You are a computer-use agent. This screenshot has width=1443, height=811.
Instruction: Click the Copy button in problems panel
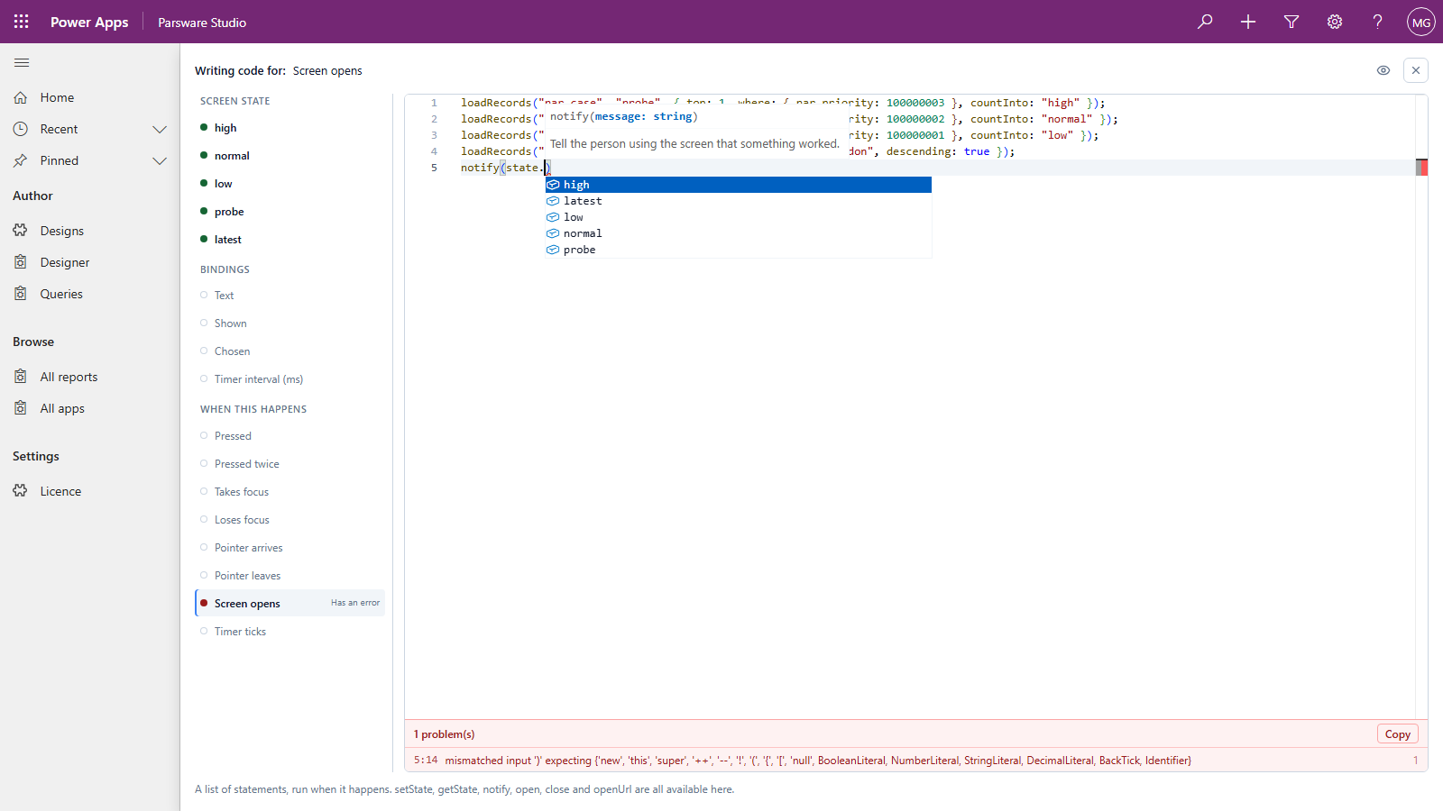(x=1398, y=734)
